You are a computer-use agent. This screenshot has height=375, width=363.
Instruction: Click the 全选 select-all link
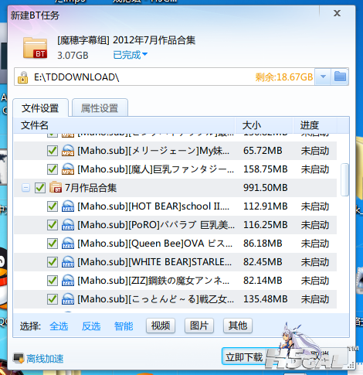coord(59,326)
